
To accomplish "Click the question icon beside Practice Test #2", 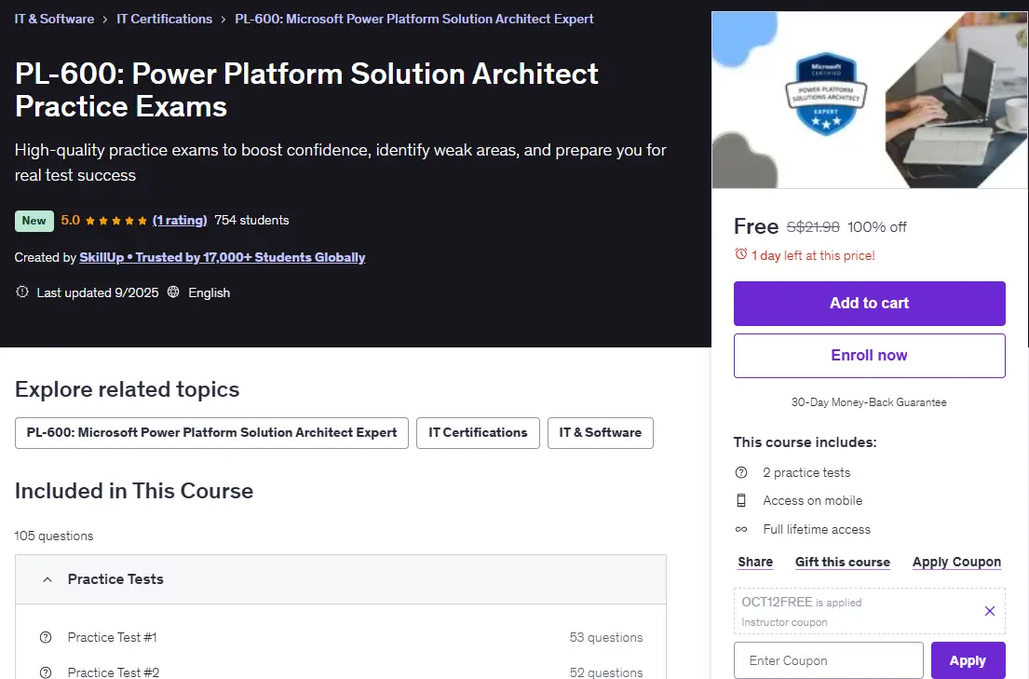I will point(46,672).
